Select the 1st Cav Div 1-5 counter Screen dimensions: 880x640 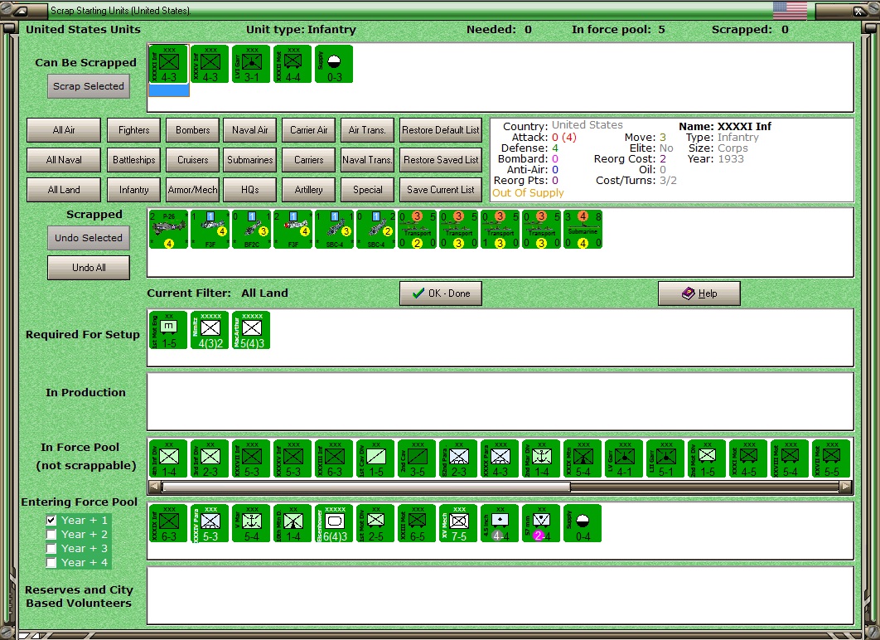376,458
